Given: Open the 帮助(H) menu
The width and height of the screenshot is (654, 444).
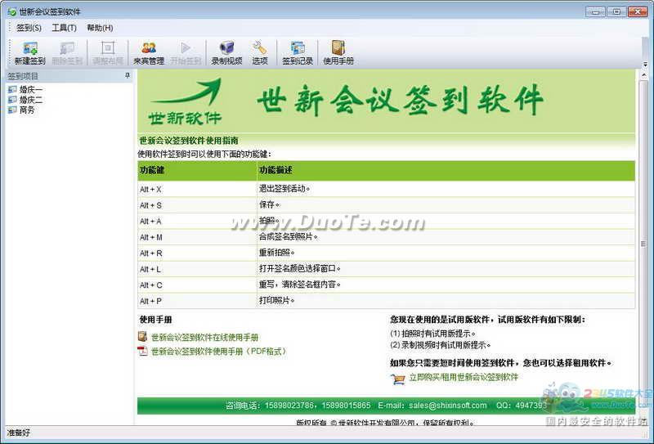Looking at the screenshot, I should click(100, 28).
